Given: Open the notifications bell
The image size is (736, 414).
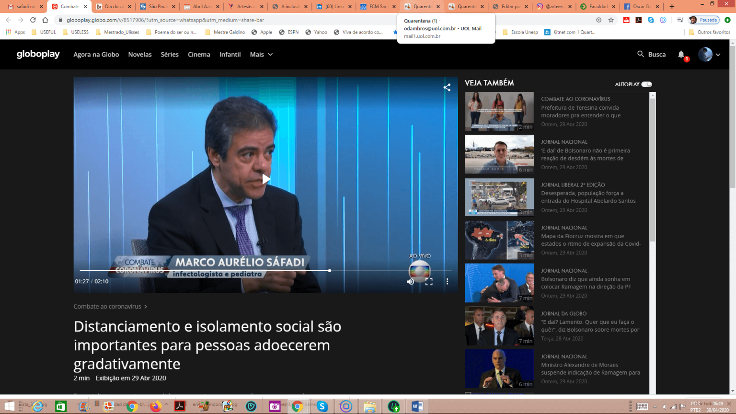Looking at the screenshot, I should click(x=681, y=55).
